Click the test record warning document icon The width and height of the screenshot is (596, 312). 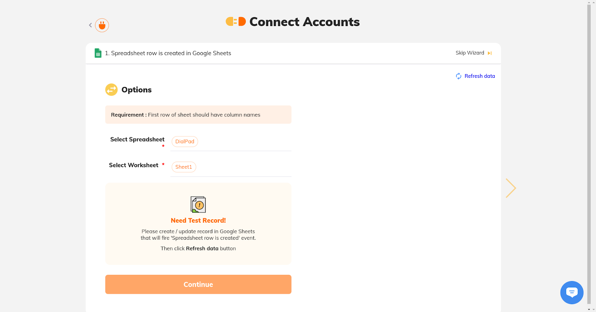(x=198, y=204)
